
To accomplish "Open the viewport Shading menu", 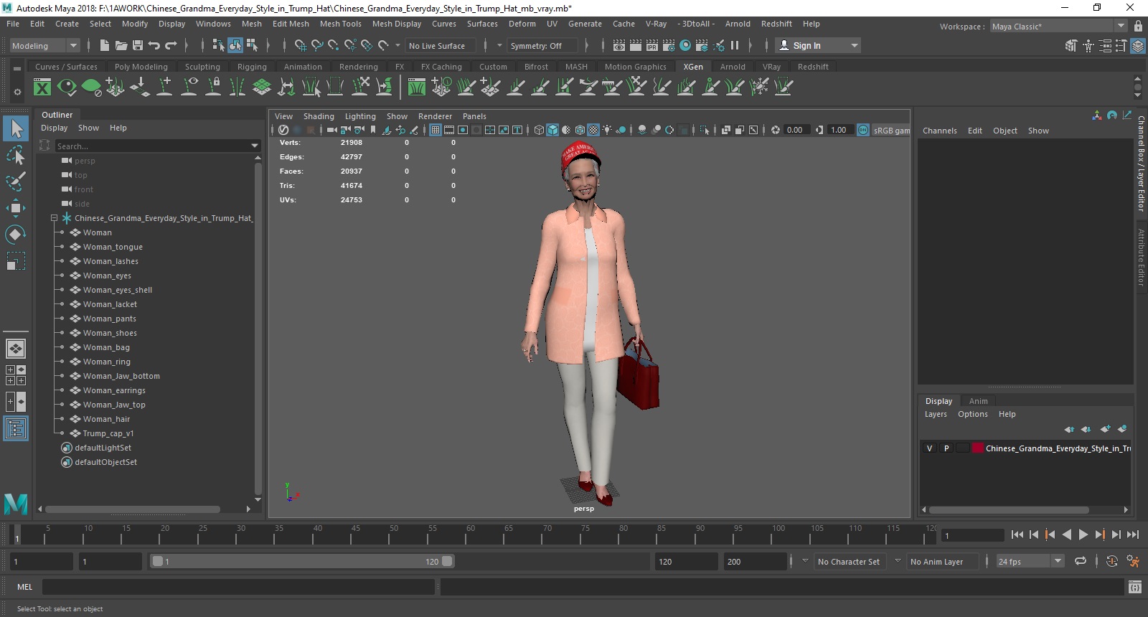I will pos(319,116).
